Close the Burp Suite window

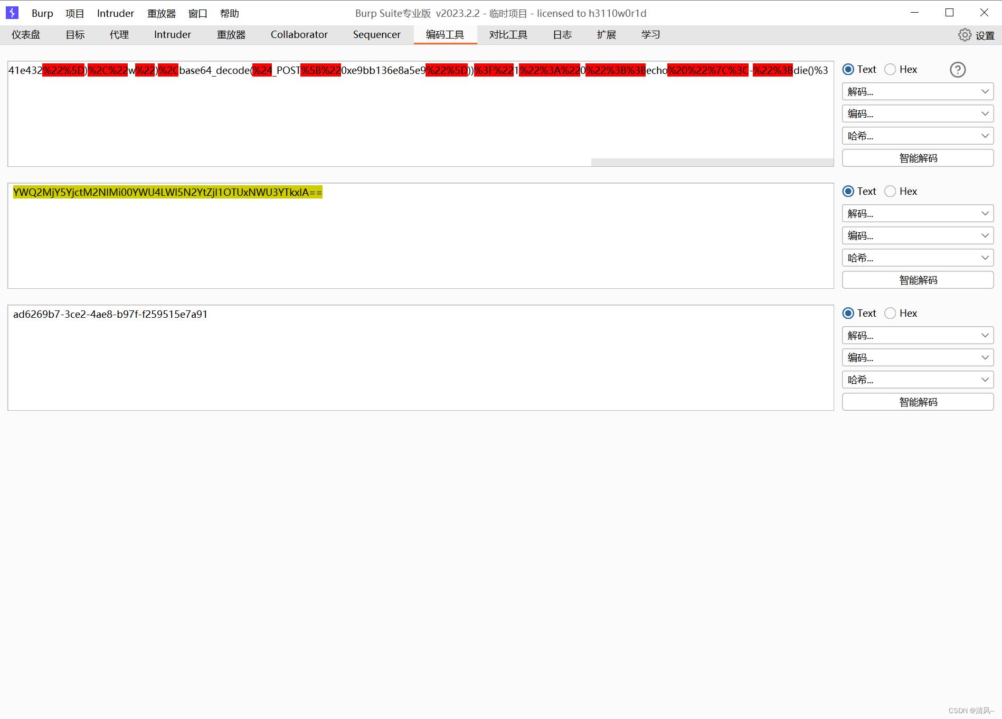tap(985, 13)
